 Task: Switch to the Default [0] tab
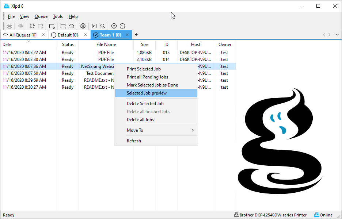point(68,35)
